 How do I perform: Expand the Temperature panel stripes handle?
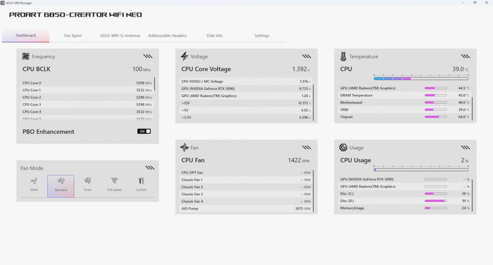pyautogui.click(x=465, y=56)
